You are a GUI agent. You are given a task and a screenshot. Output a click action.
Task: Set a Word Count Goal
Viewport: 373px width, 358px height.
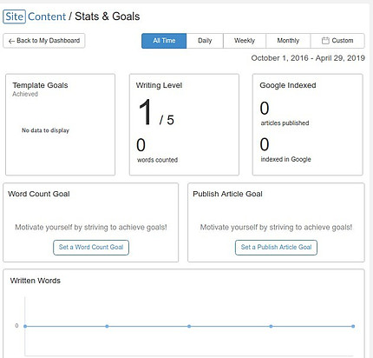91,248
